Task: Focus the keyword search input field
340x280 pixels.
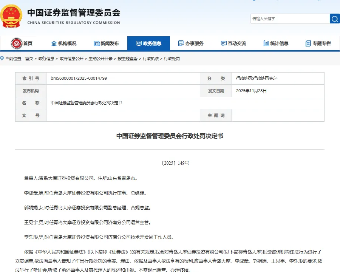Action: point(289,19)
